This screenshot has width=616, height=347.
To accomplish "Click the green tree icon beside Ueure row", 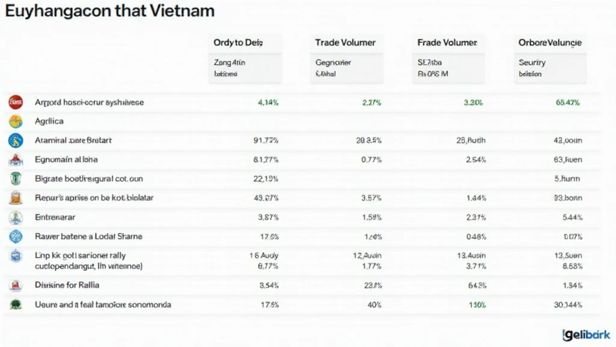I will (16, 304).
